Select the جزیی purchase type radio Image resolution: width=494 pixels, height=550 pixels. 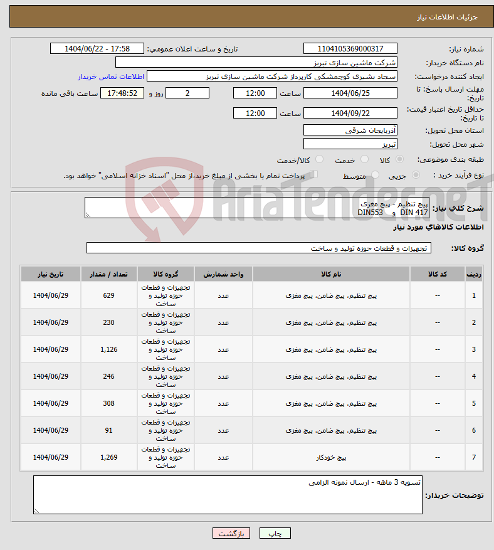click(x=416, y=175)
